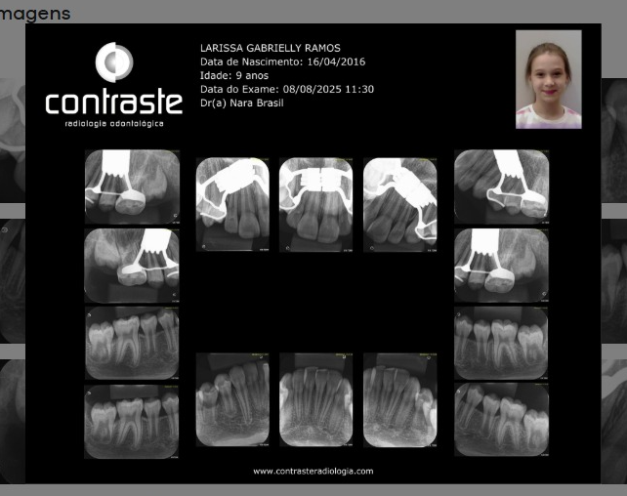
Task: Click the Data de Nascimento 16/04/2016 line
Action: point(282,62)
